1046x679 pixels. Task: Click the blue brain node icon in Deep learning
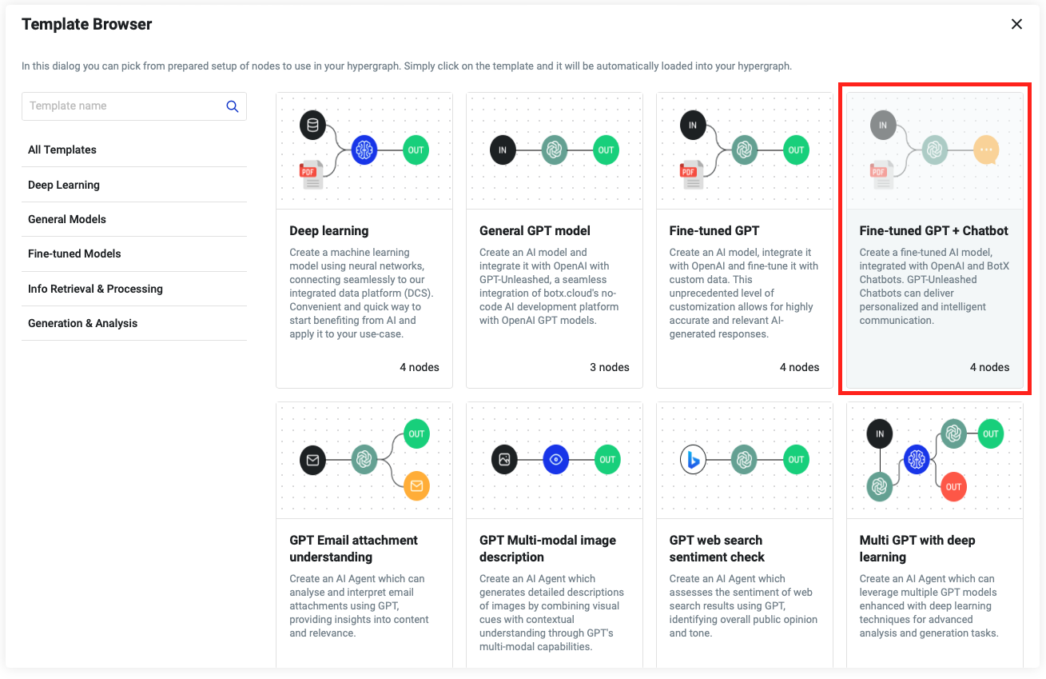364,150
